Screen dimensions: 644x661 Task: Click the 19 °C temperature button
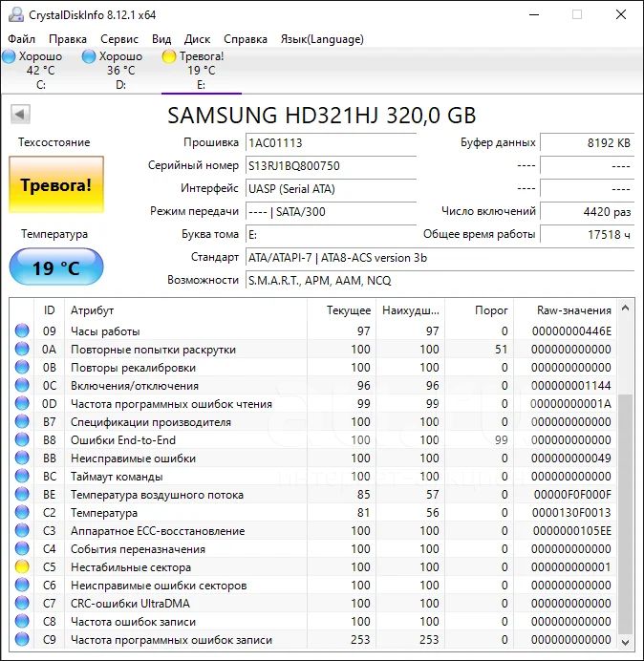56,267
